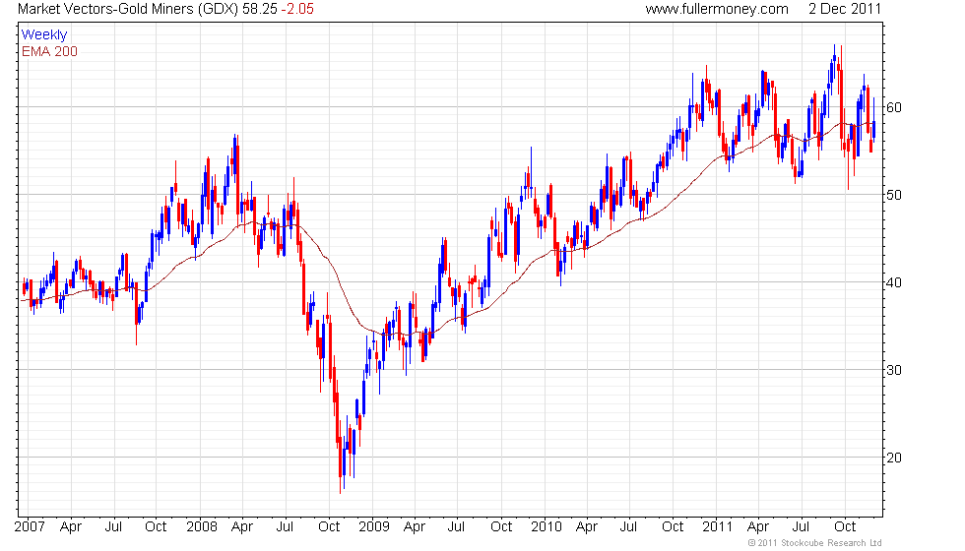The image size is (965, 551).
Task: Click the 2007 year label on time axis
Action: (x=30, y=527)
